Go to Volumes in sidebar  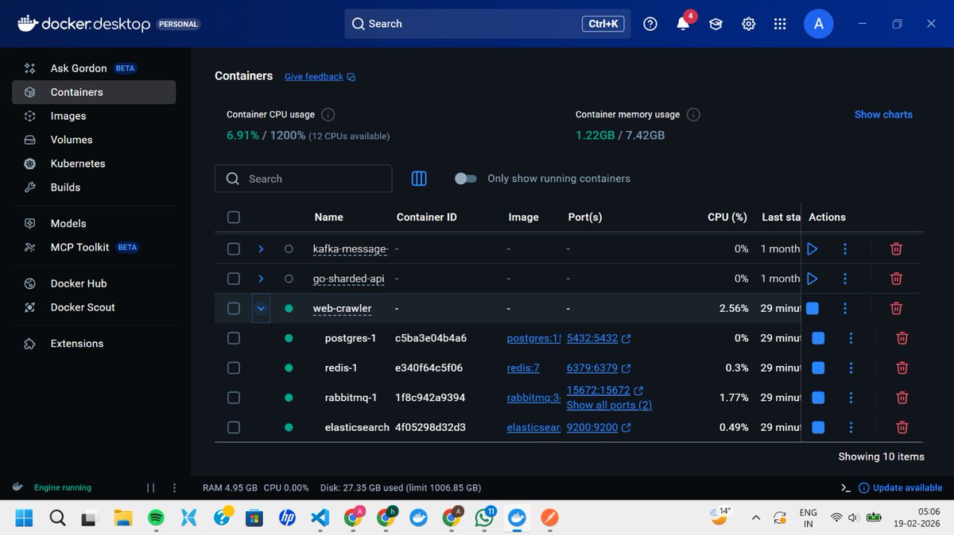point(94,140)
